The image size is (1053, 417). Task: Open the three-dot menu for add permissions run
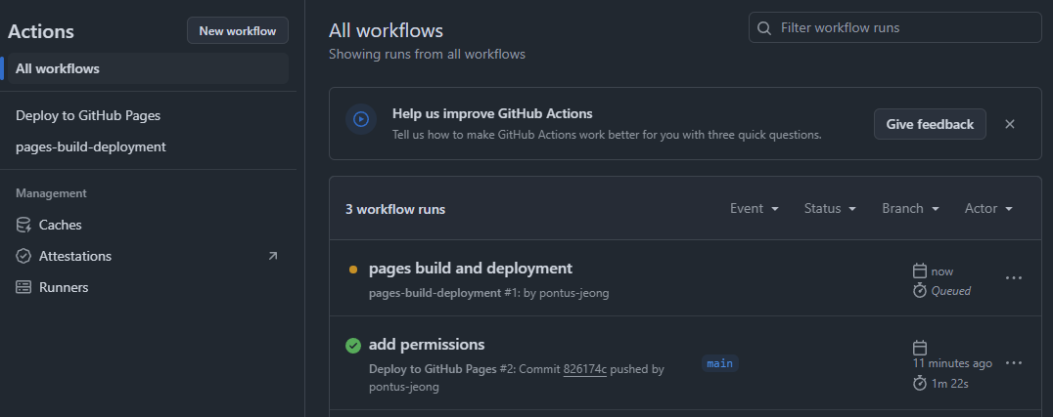tap(1014, 362)
